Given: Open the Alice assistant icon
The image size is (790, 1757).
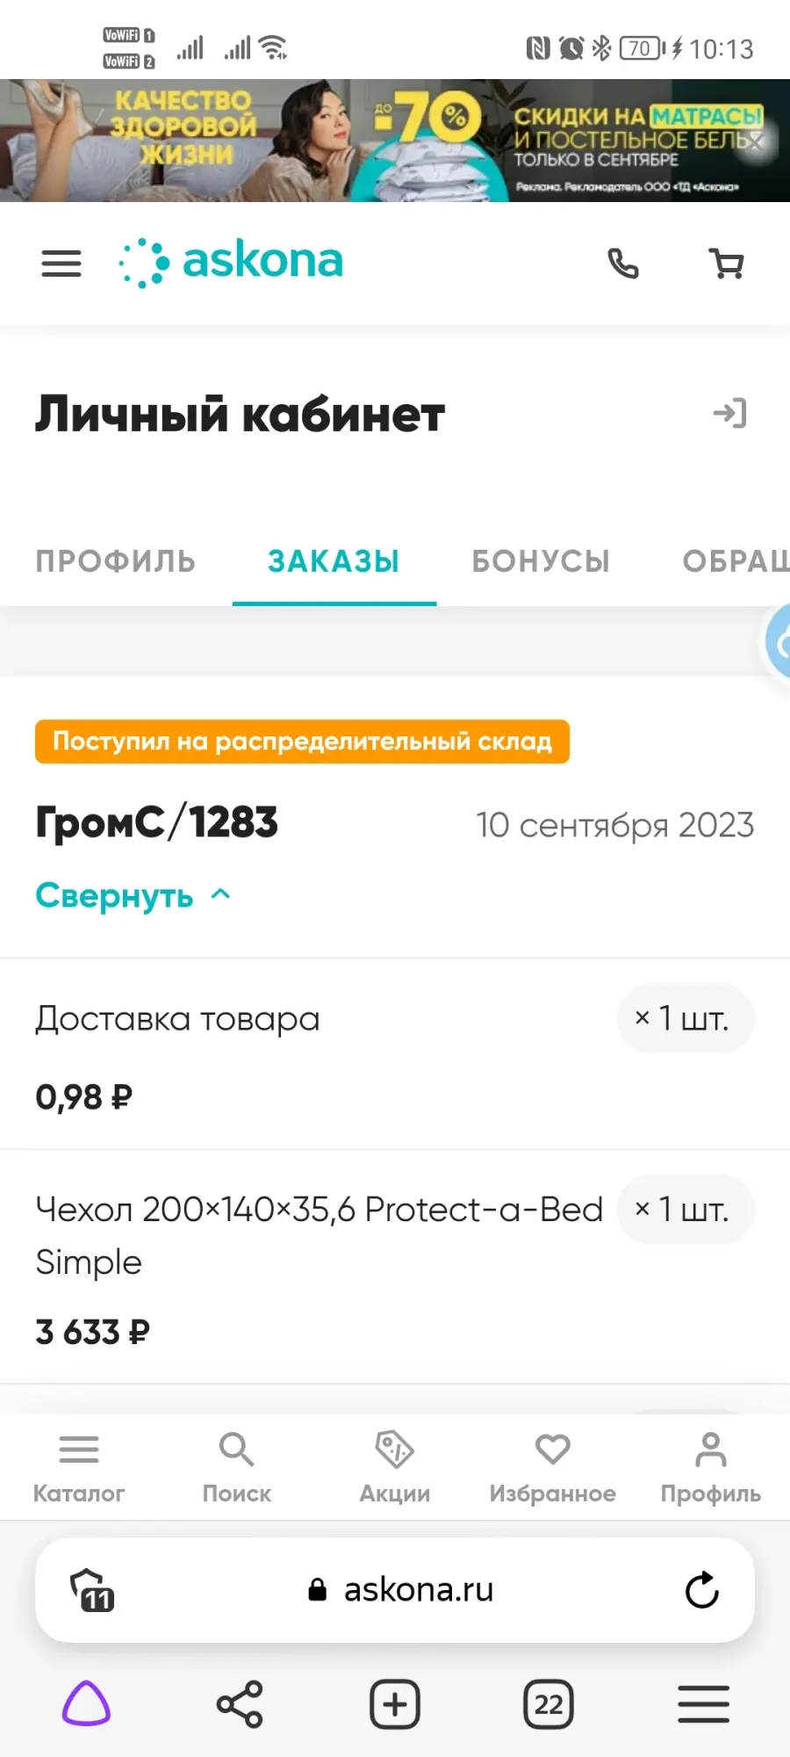Looking at the screenshot, I should coord(86,1704).
